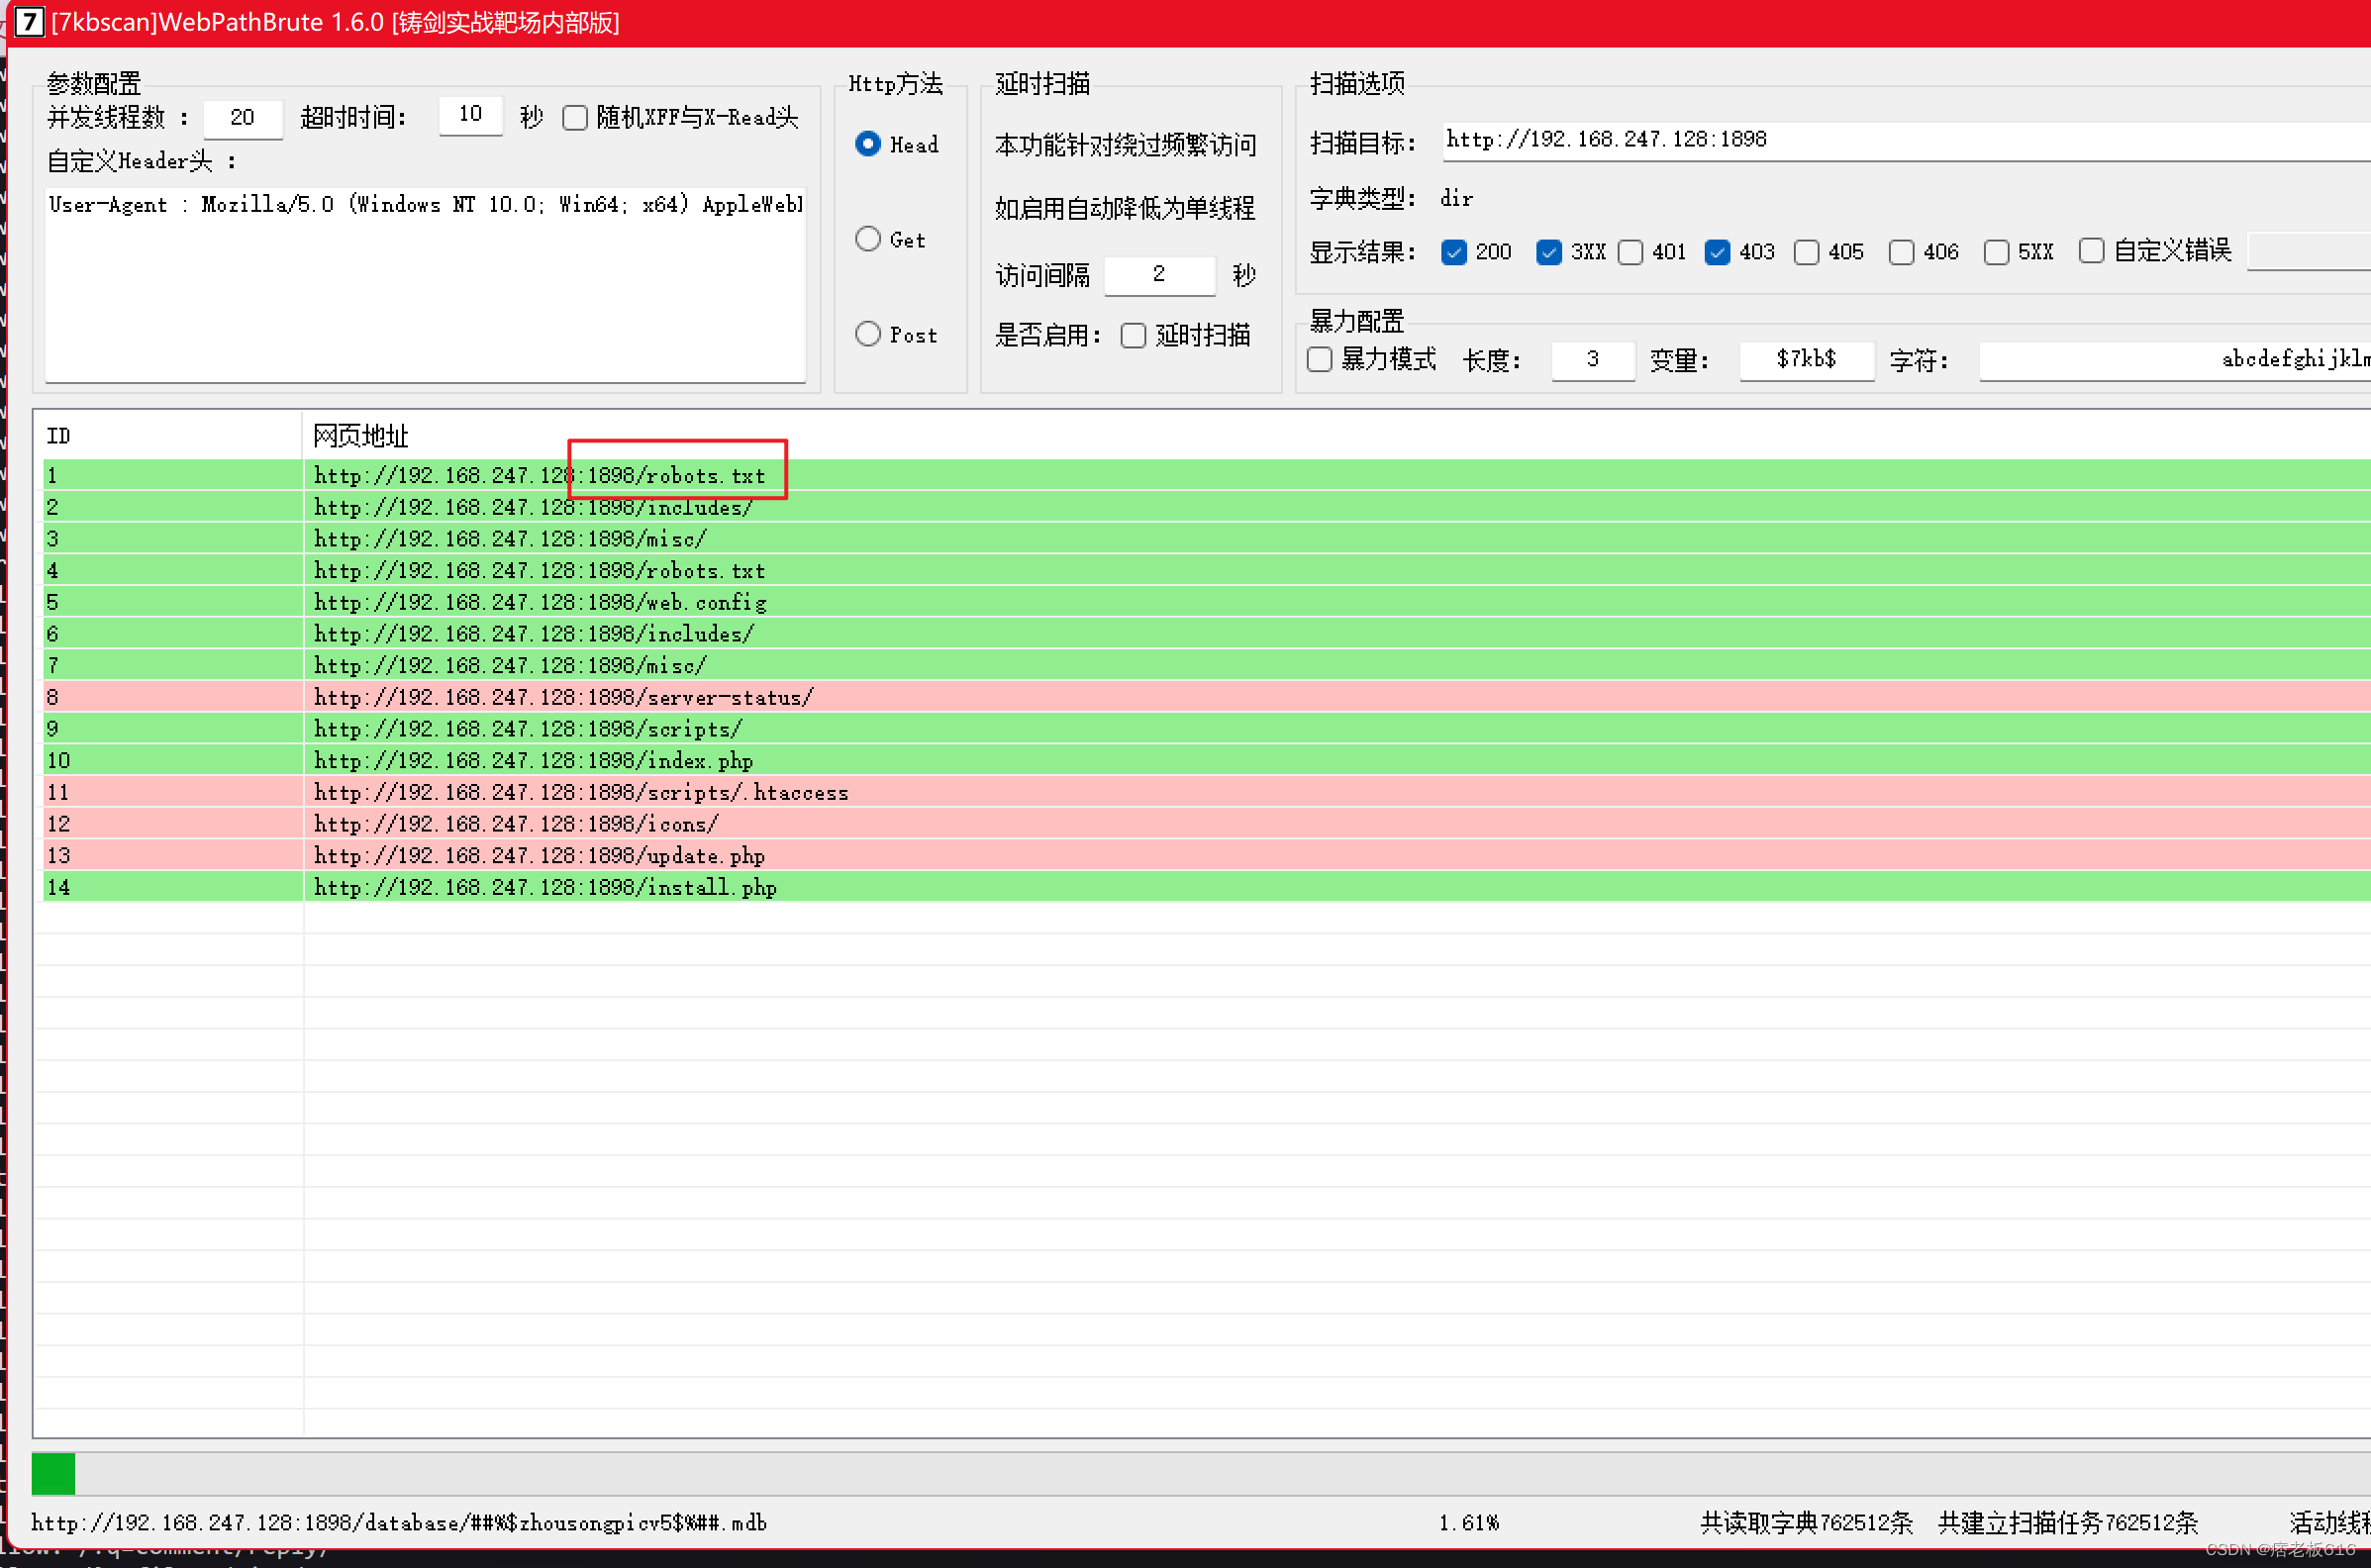This screenshot has height=1568, width=2371.
Task: Select row 12 icons/ result
Action: (x=1207, y=824)
